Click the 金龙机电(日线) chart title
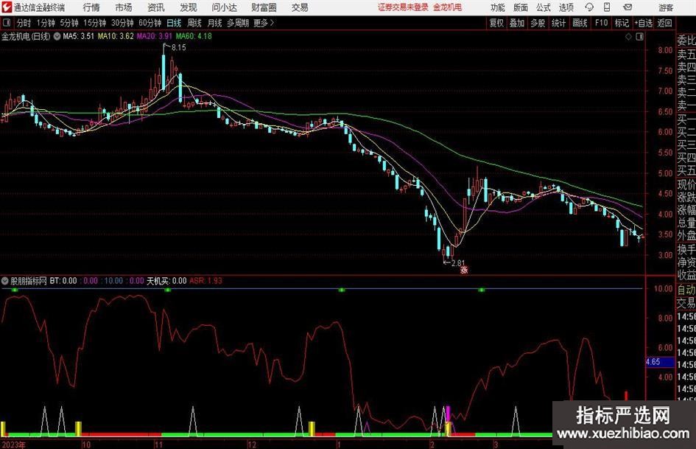Screen dimensions: 696x449 click(x=27, y=36)
